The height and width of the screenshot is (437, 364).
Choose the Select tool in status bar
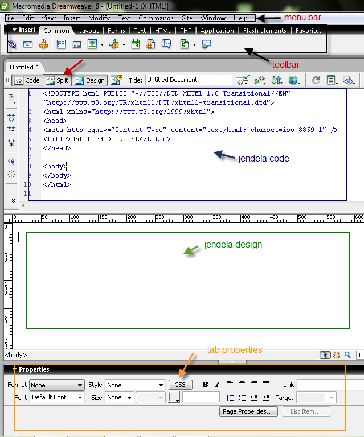click(x=325, y=355)
